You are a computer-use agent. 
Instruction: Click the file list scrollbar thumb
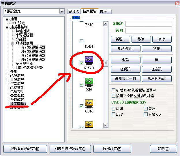[x=106, y=63]
